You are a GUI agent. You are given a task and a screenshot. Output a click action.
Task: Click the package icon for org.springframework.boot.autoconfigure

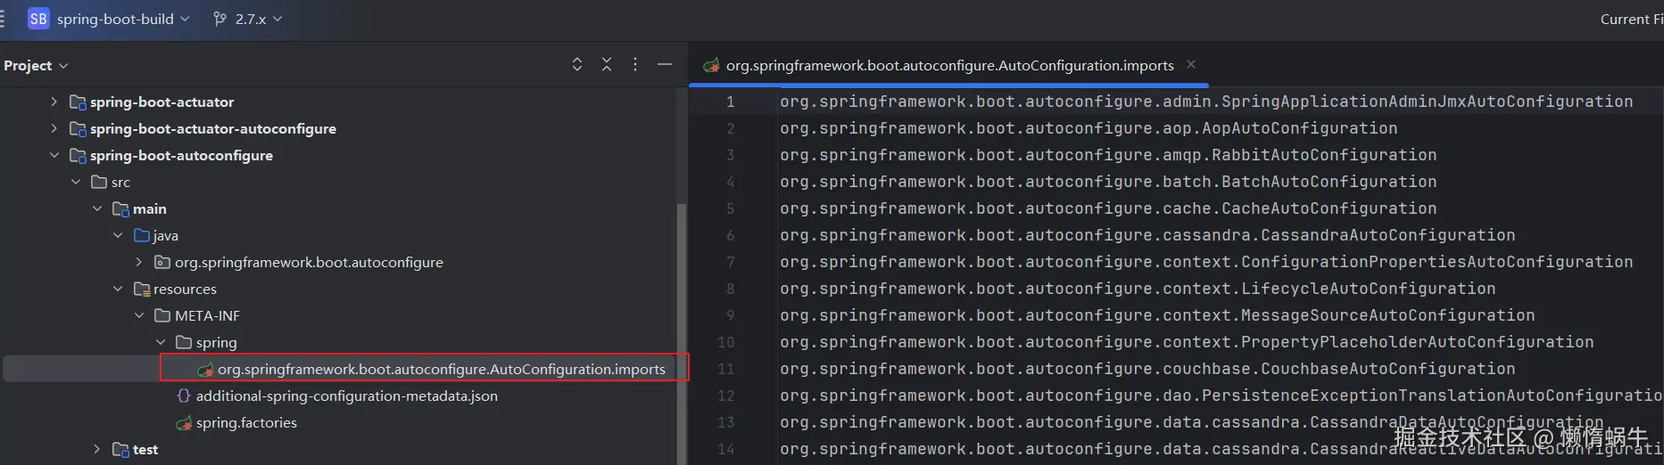point(162,262)
